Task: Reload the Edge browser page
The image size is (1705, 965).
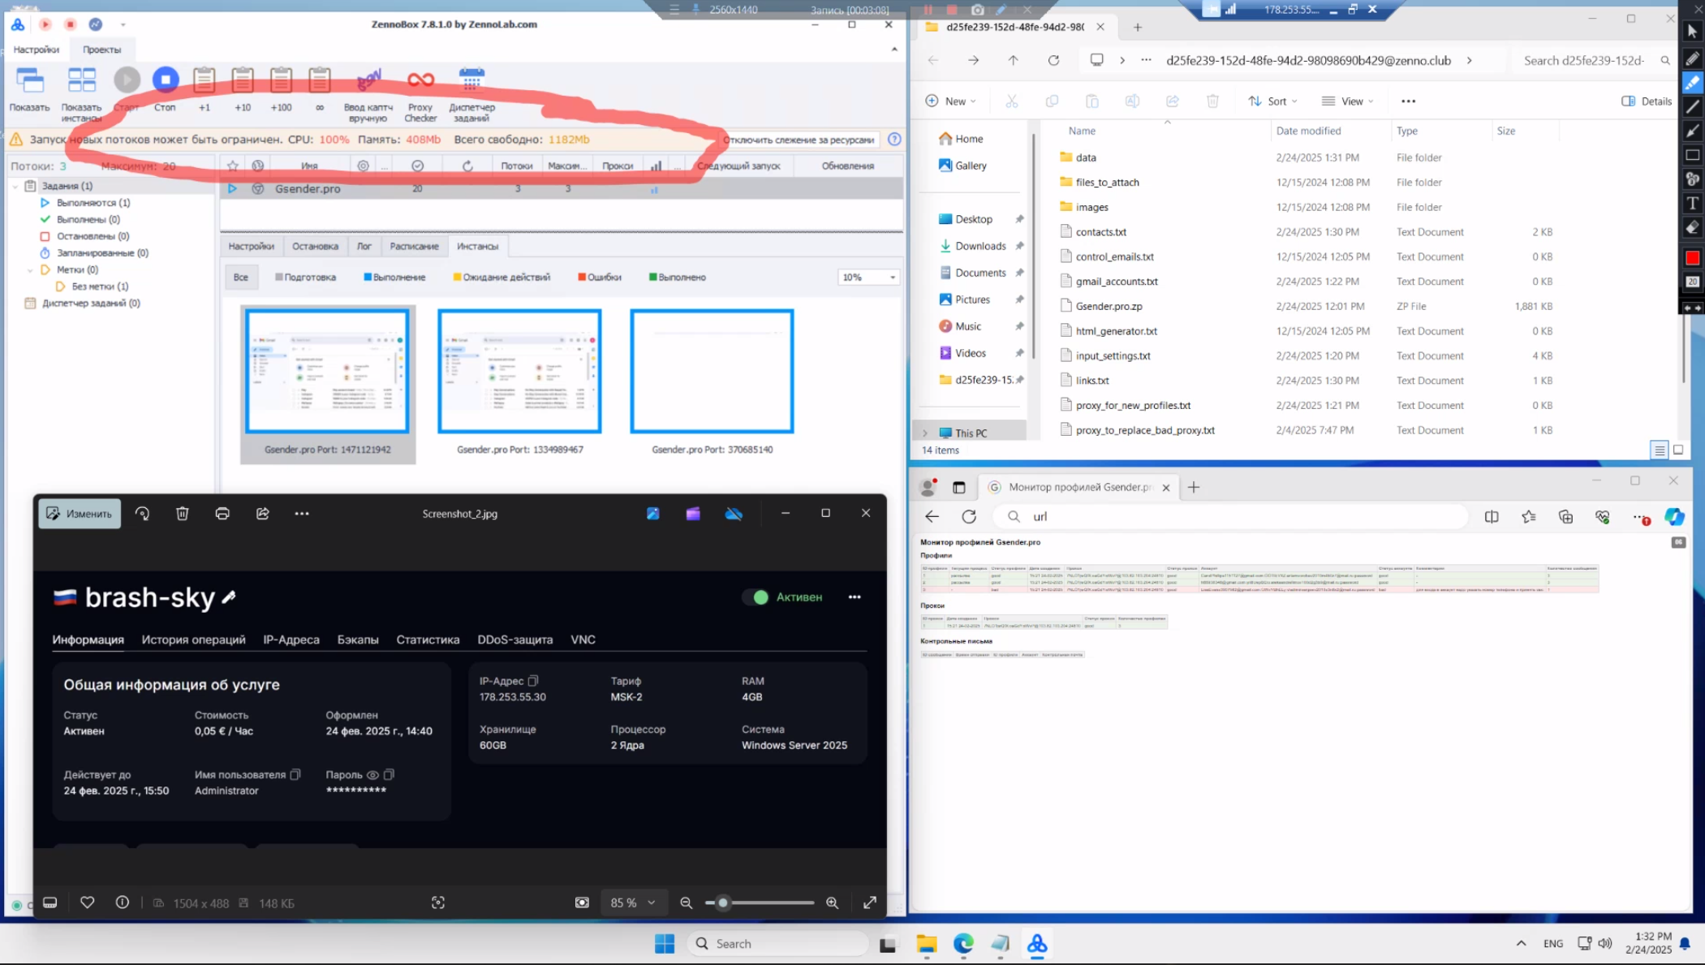Action: 969,516
